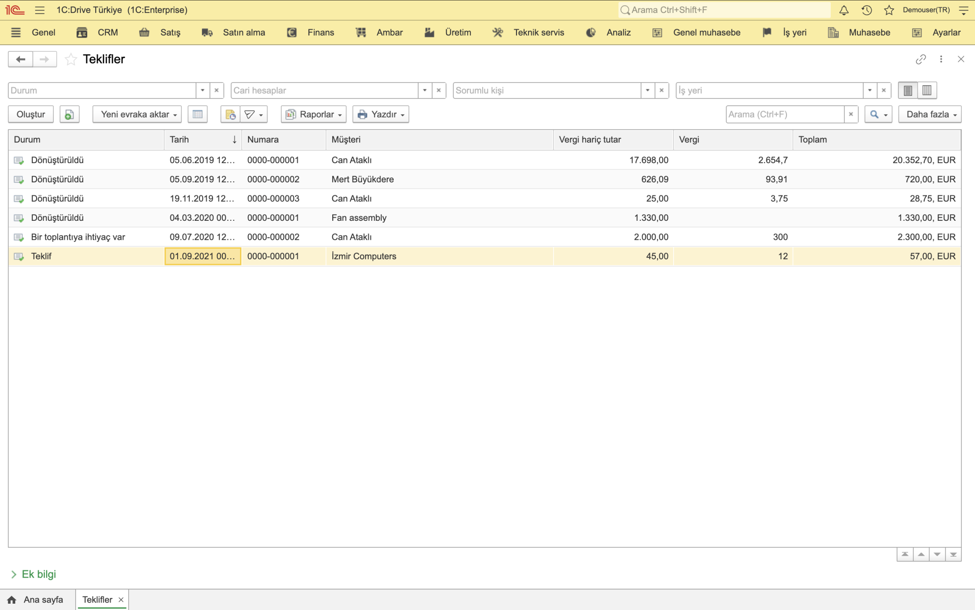Switch to column view mode

pyautogui.click(x=927, y=90)
